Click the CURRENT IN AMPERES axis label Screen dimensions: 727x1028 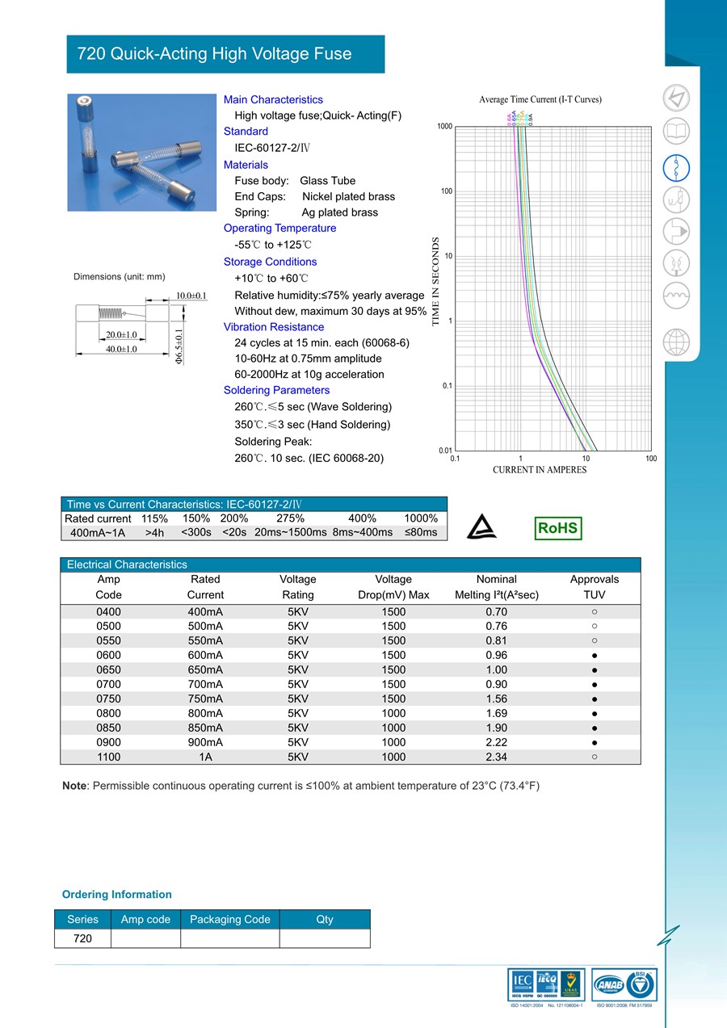click(540, 470)
